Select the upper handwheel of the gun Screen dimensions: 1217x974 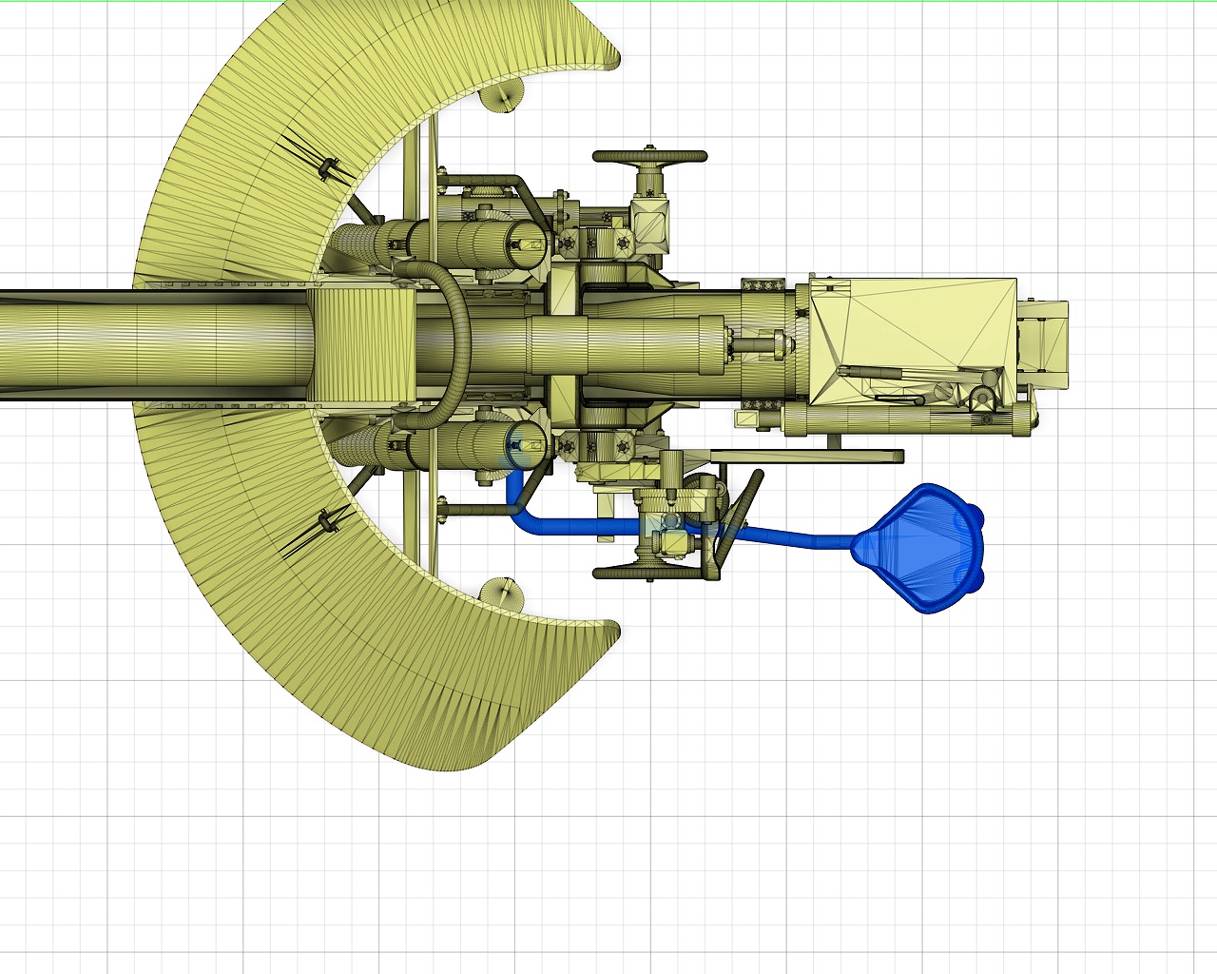(650, 156)
